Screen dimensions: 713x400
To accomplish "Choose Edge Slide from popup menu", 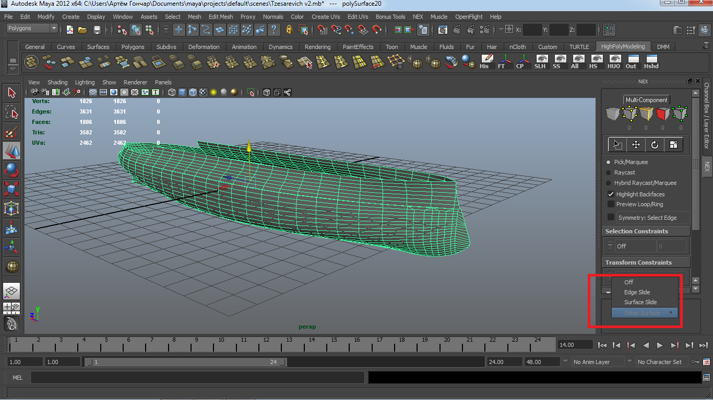I will (637, 292).
